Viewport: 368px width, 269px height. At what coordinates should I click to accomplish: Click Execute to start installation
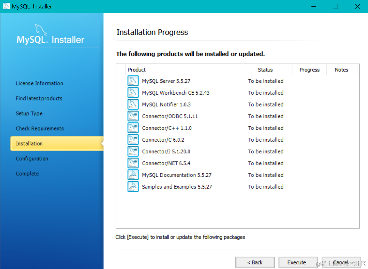click(x=298, y=262)
